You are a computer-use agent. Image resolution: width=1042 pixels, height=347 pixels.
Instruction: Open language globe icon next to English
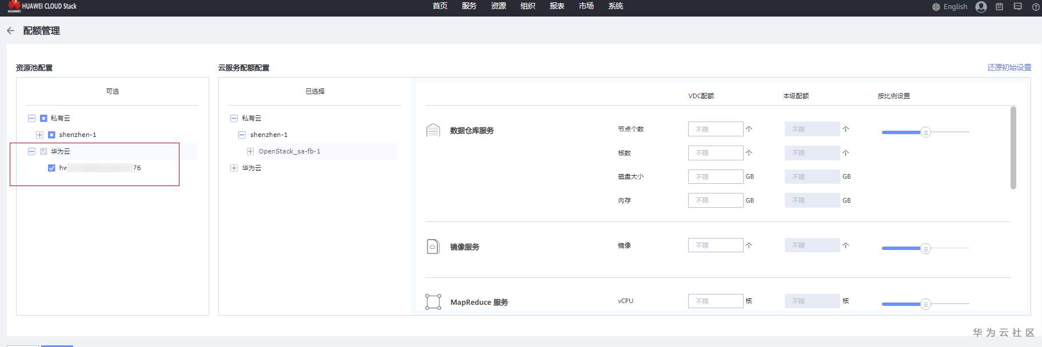[936, 7]
